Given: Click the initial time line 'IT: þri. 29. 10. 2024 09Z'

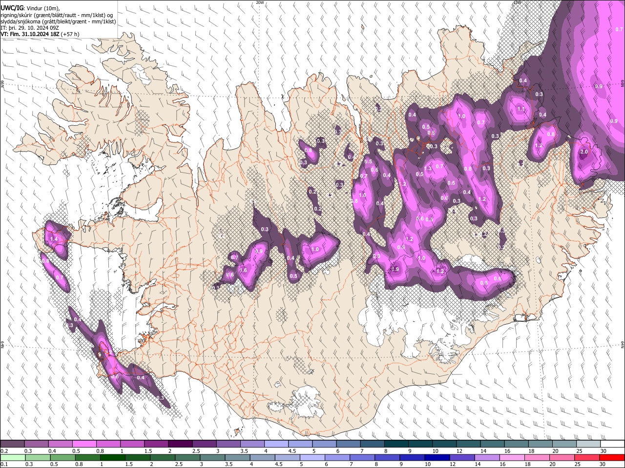Looking at the screenshot, I should [x=30, y=28].
